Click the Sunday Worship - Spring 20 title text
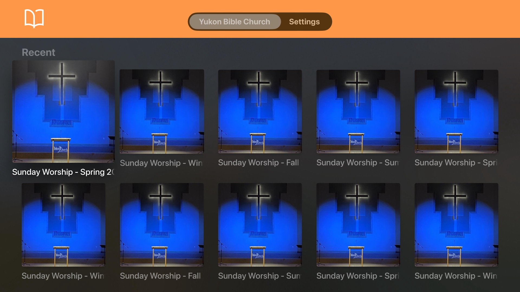This screenshot has width=520, height=292. click(x=63, y=172)
